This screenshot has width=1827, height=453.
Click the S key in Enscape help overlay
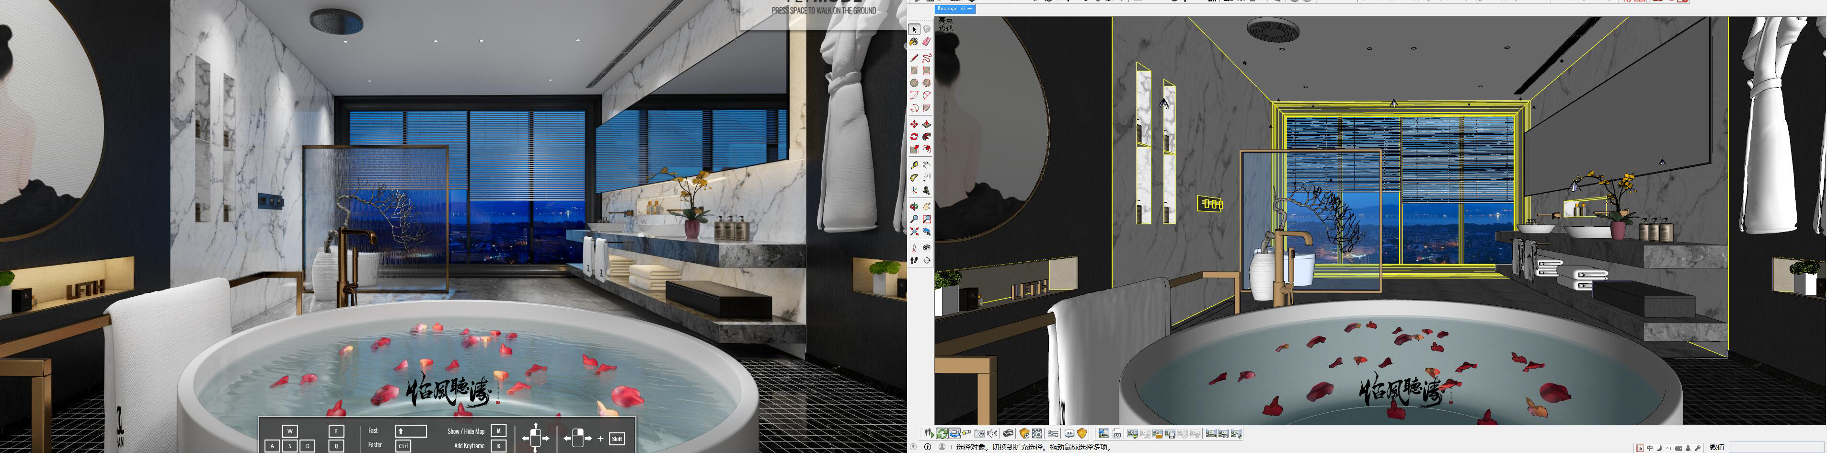(x=290, y=446)
